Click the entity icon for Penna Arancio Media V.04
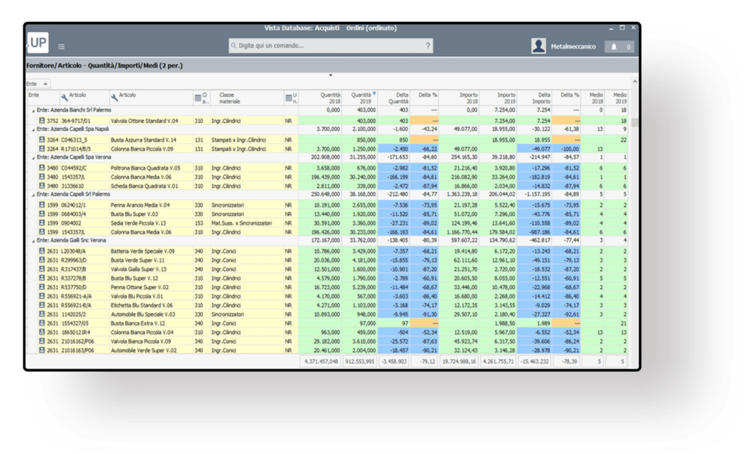The image size is (746, 454). coord(42,205)
